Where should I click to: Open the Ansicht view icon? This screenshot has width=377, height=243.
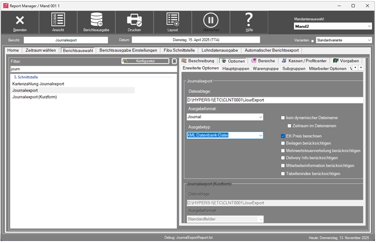[58, 22]
